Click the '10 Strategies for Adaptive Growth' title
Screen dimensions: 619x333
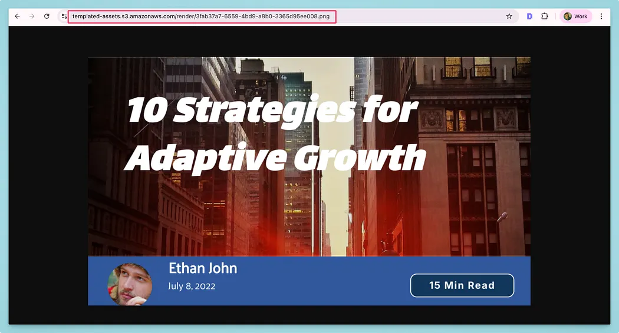[275, 134]
